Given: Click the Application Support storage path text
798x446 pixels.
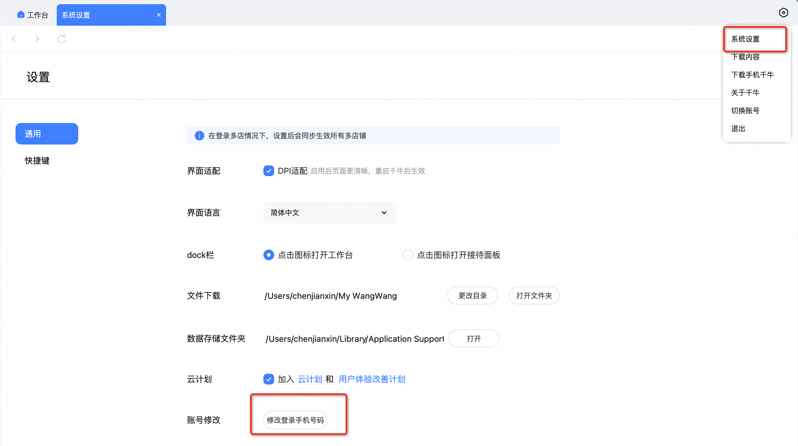Looking at the screenshot, I should [x=355, y=339].
